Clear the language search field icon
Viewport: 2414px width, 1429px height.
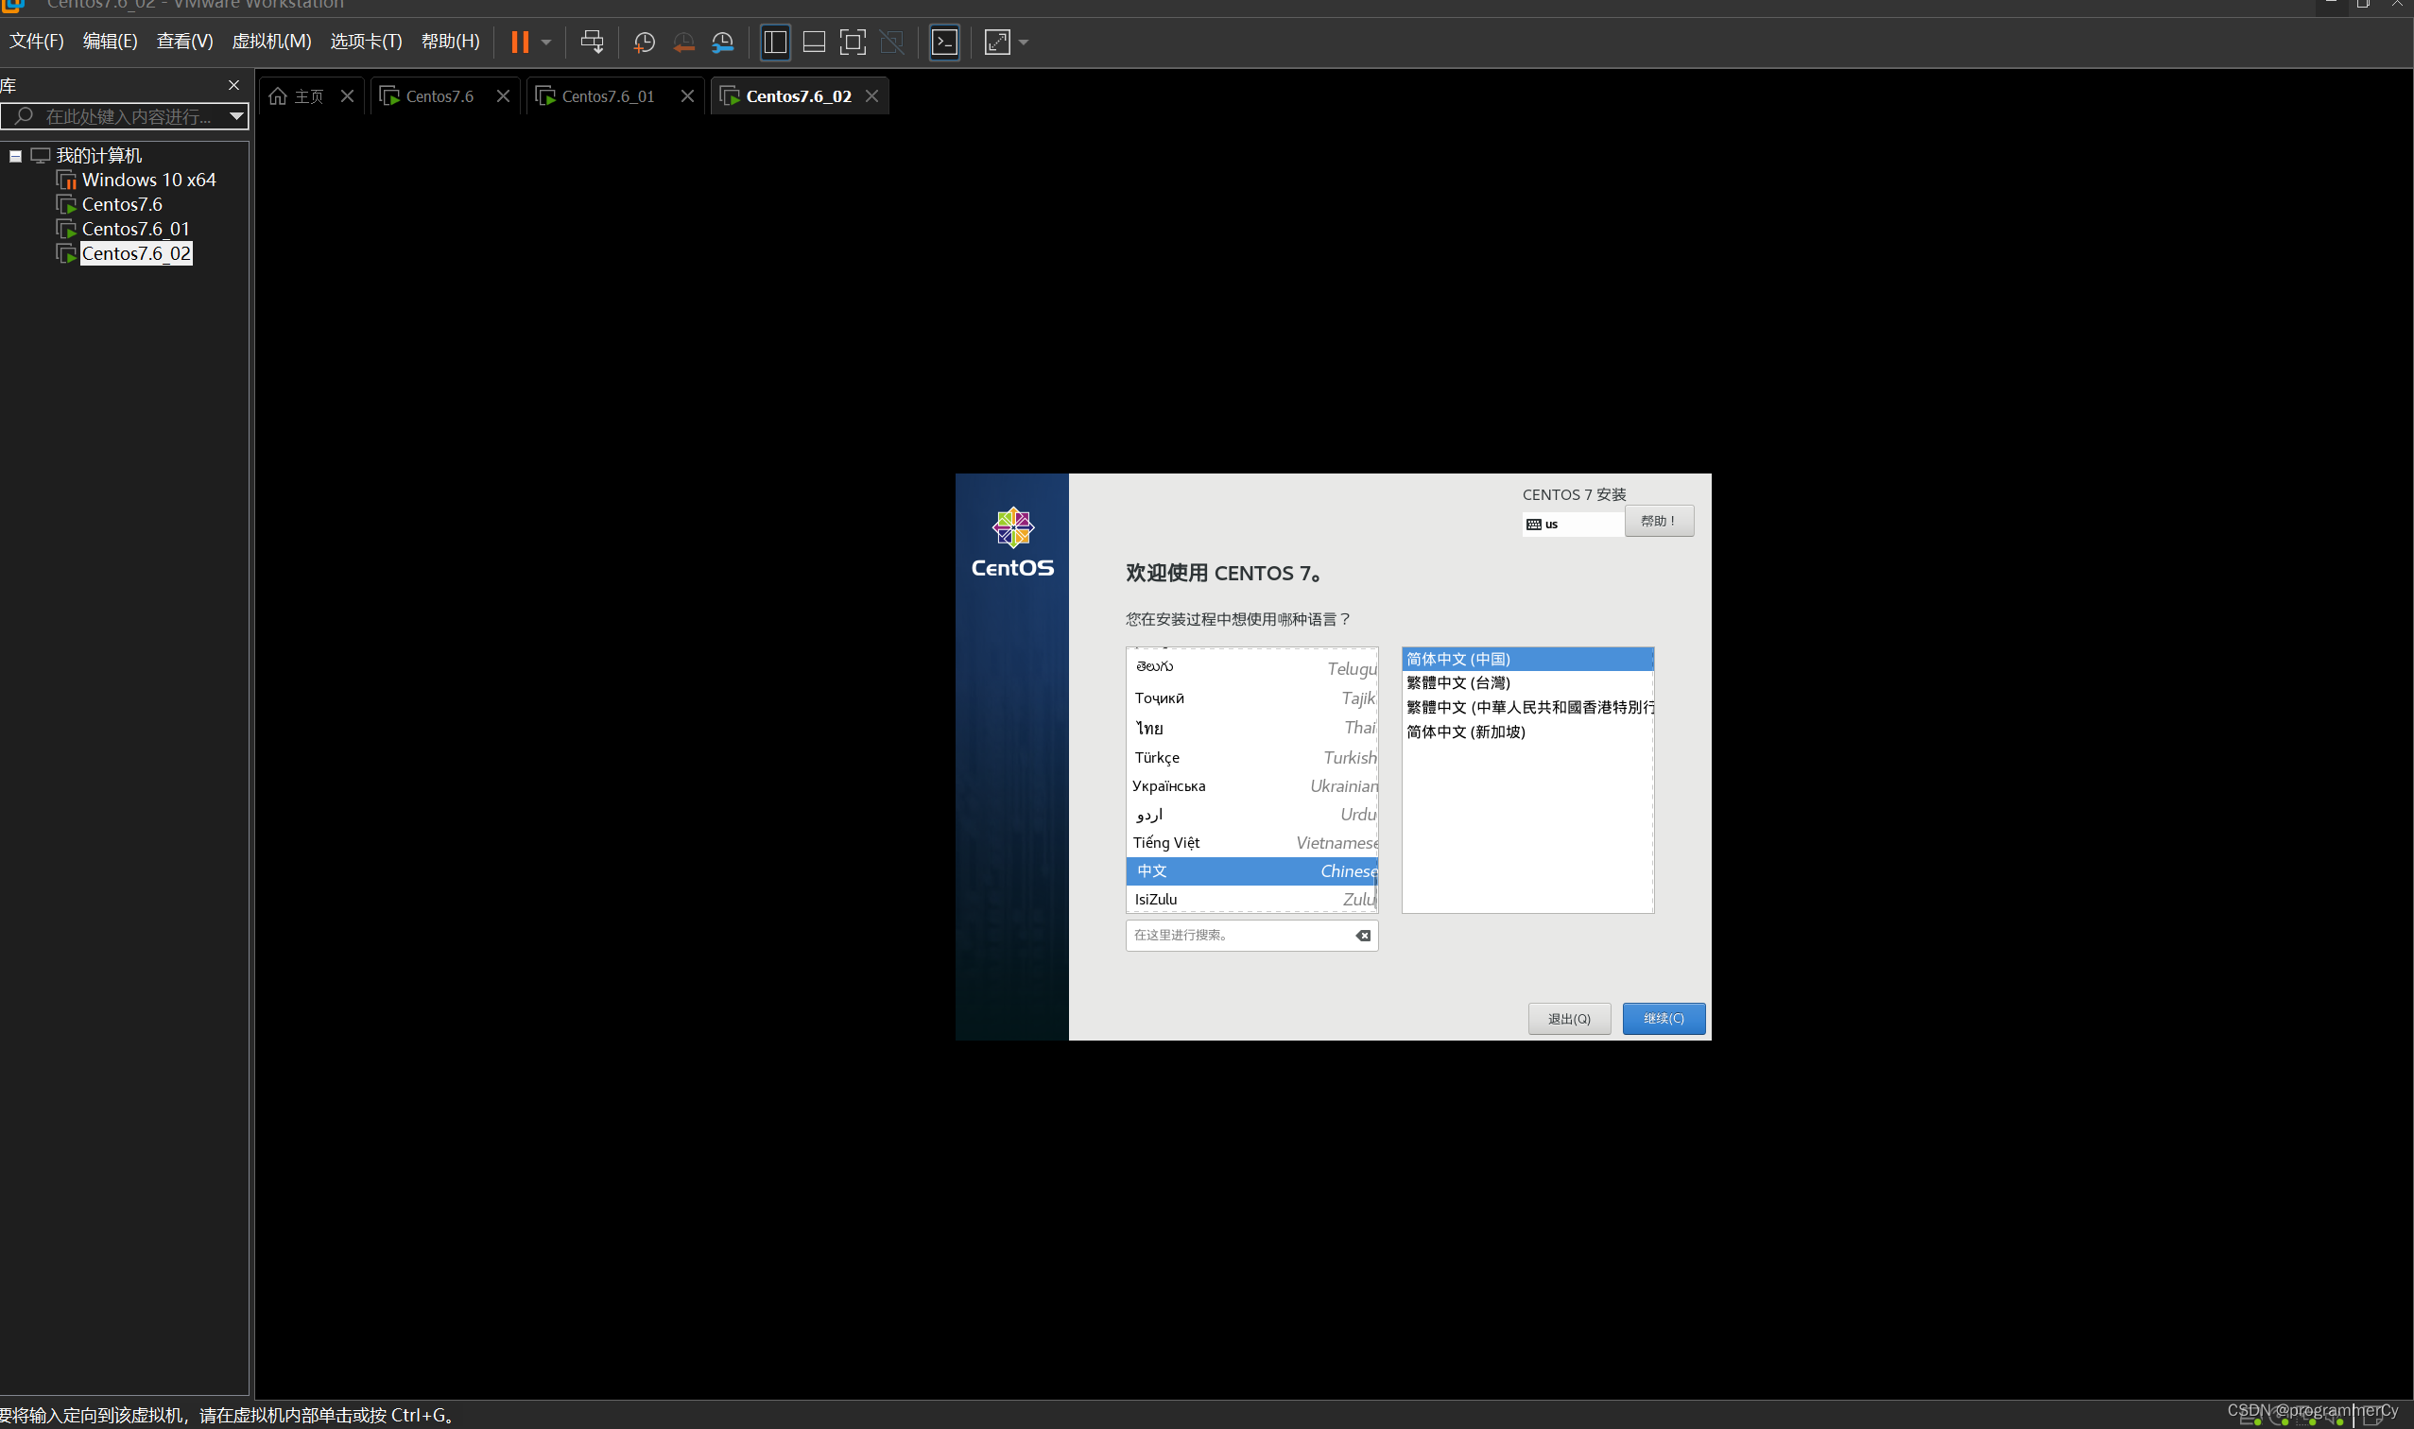[x=1363, y=935]
